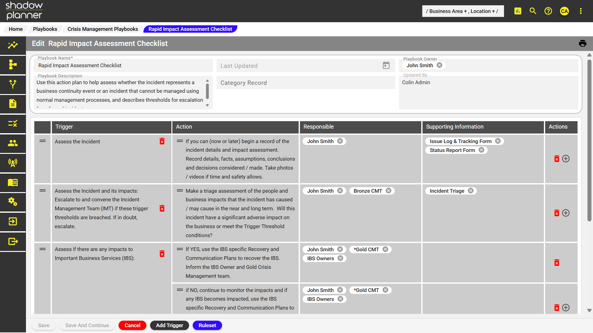
Task: Add supporting information with the plus icon
Action: point(566,159)
